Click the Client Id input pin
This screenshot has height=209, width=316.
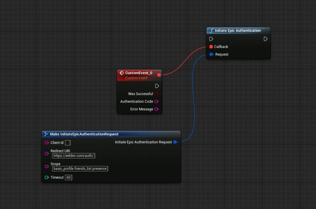pyautogui.click(x=47, y=143)
